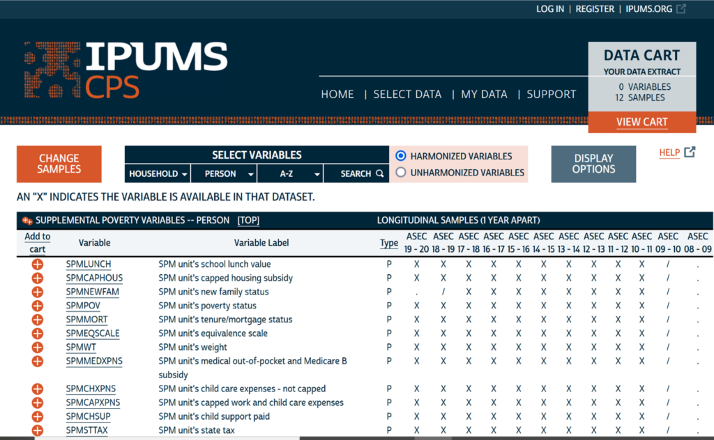The image size is (714, 440).
Task: Click Log In link
Action: point(550,8)
